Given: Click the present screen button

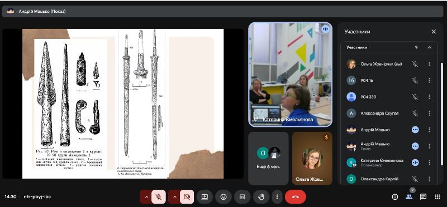Looking at the screenshot, I should click(205, 197).
